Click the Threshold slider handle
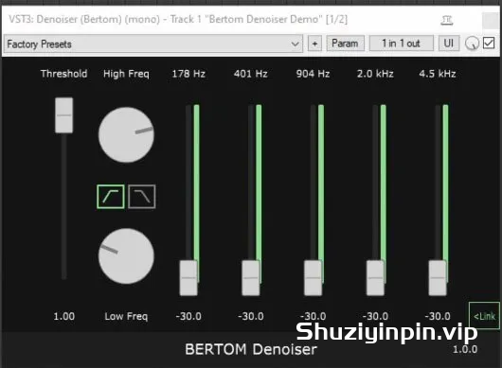 64,115
